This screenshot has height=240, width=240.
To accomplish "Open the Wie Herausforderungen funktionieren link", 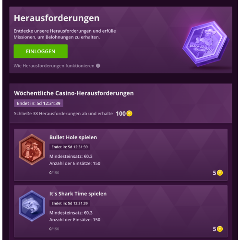I will (x=54, y=66).
